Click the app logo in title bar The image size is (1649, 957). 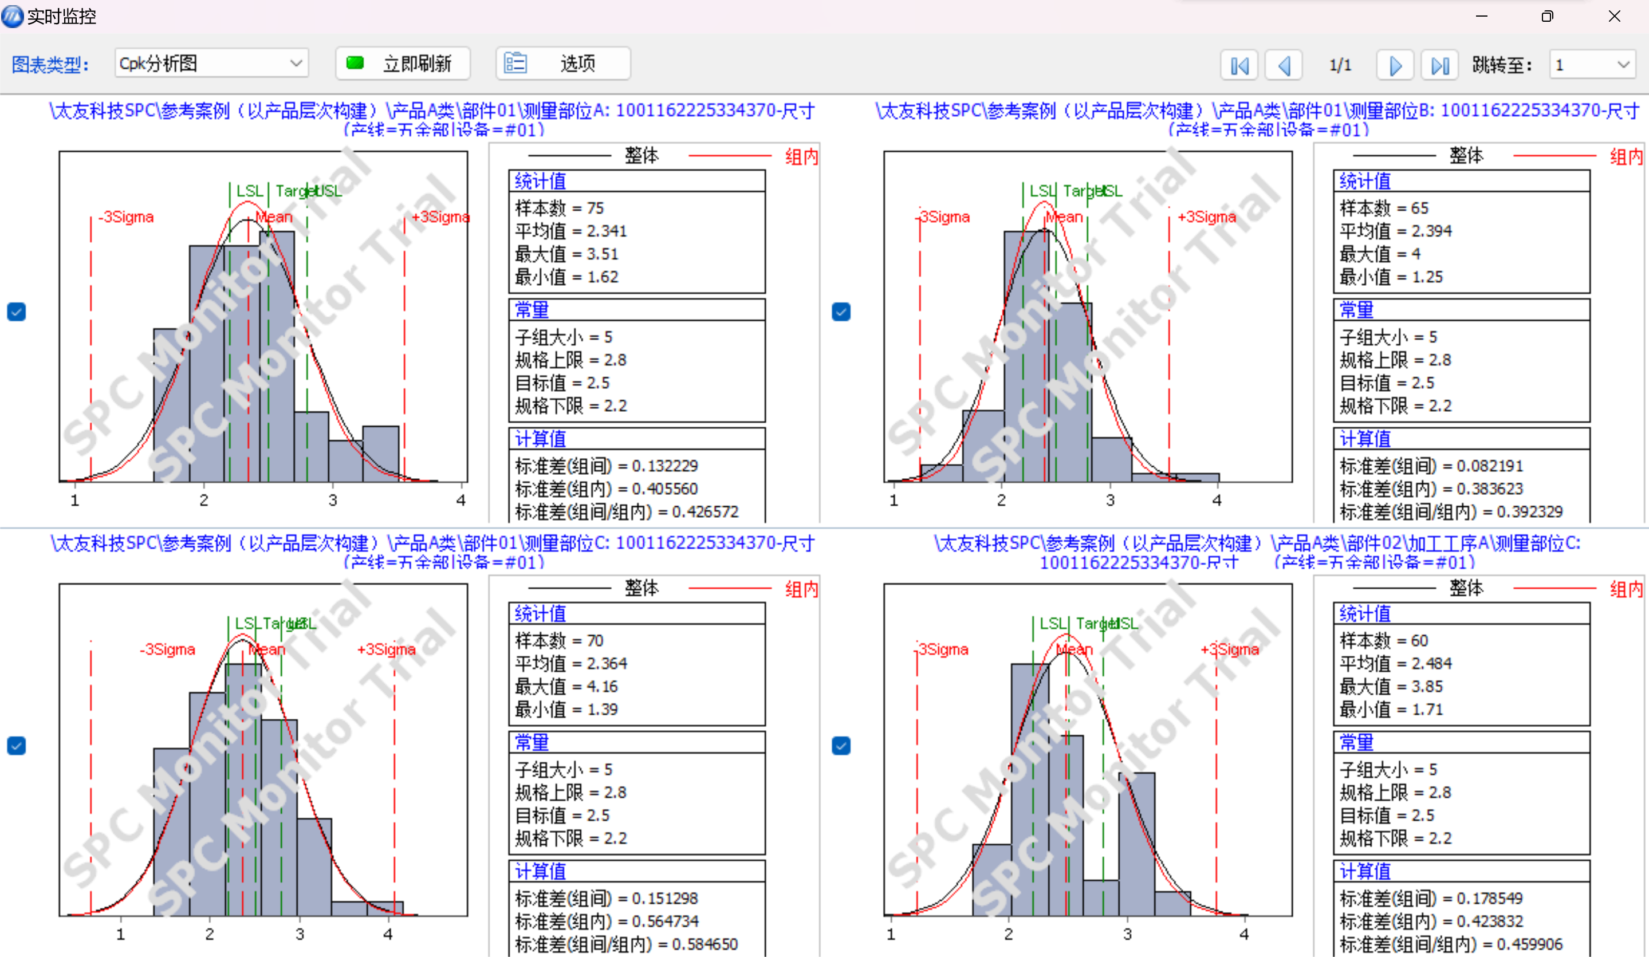[x=13, y=15]
